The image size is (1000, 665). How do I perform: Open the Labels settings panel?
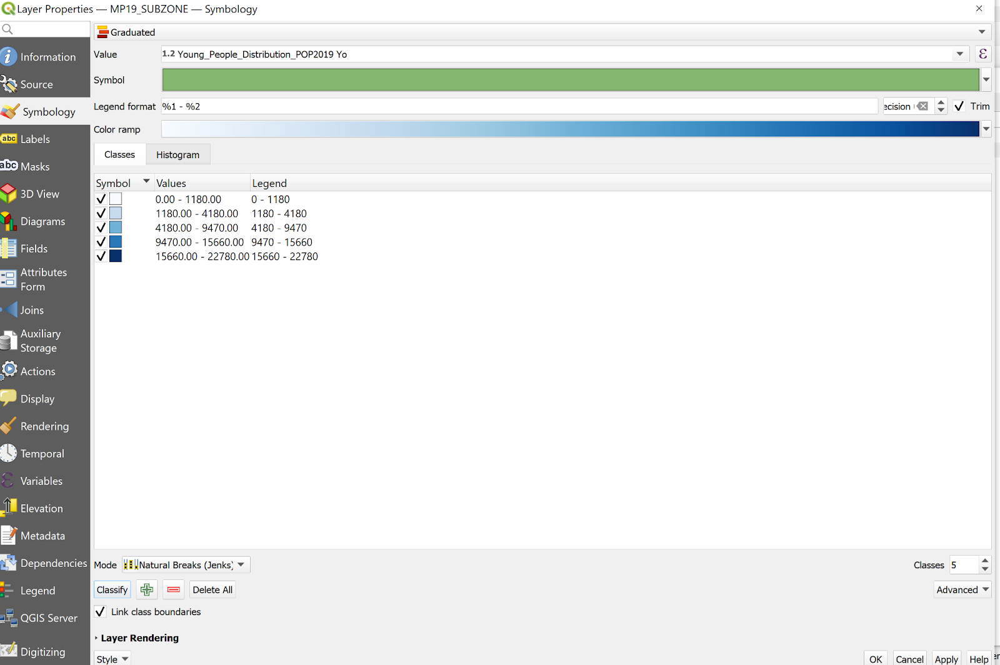click(x=35, y=139)
